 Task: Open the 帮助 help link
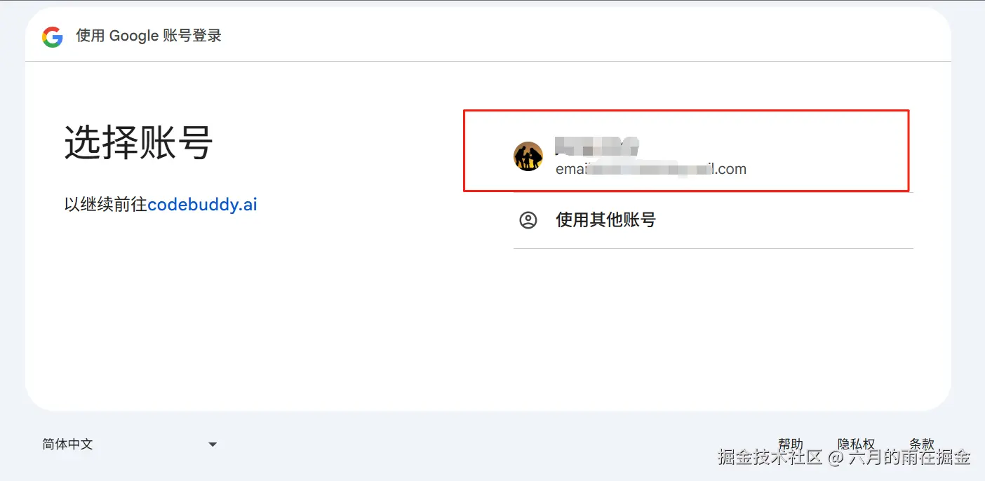(x=791, y=444)
